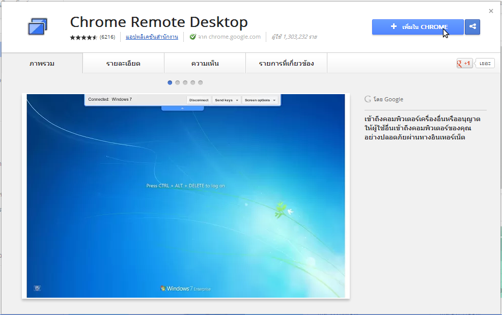Close the extension details dialog
This screenshot has width=502, height=315.
tap(491, 11)
